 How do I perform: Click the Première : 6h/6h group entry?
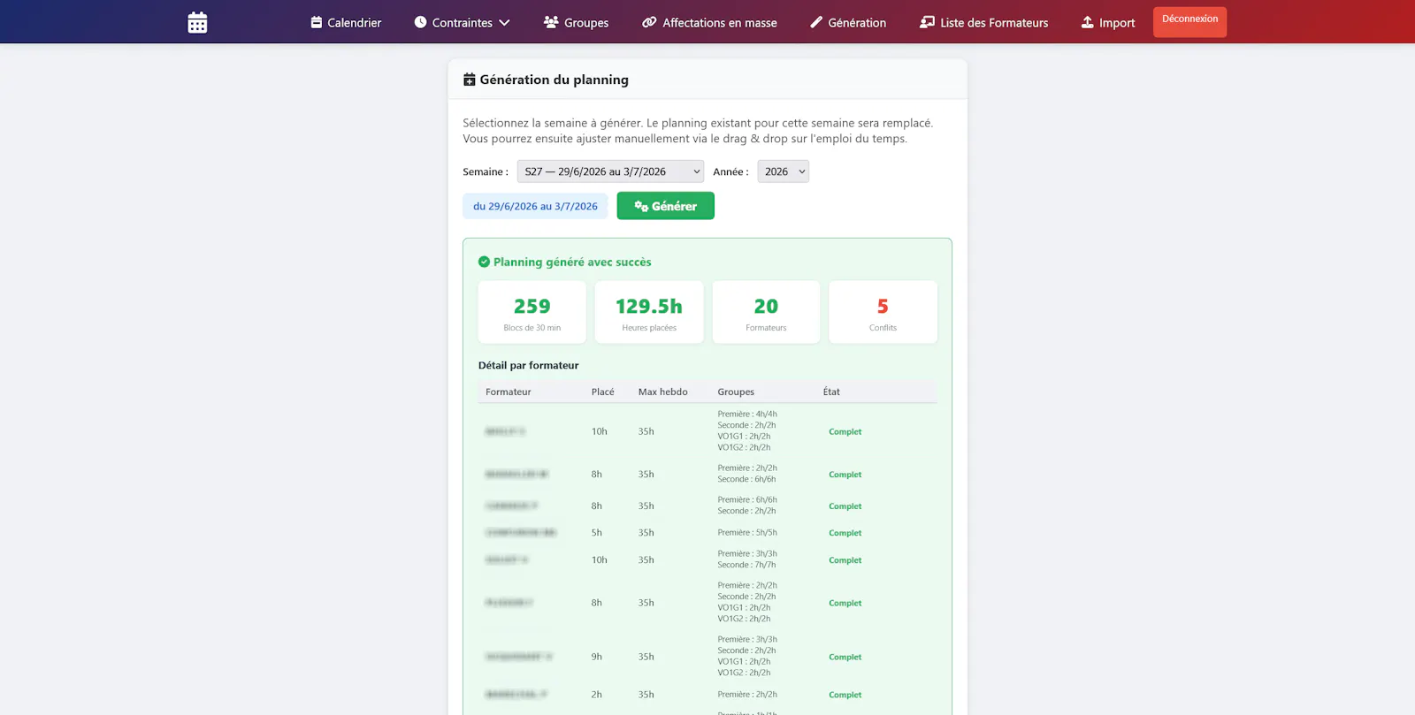point(747,499)
